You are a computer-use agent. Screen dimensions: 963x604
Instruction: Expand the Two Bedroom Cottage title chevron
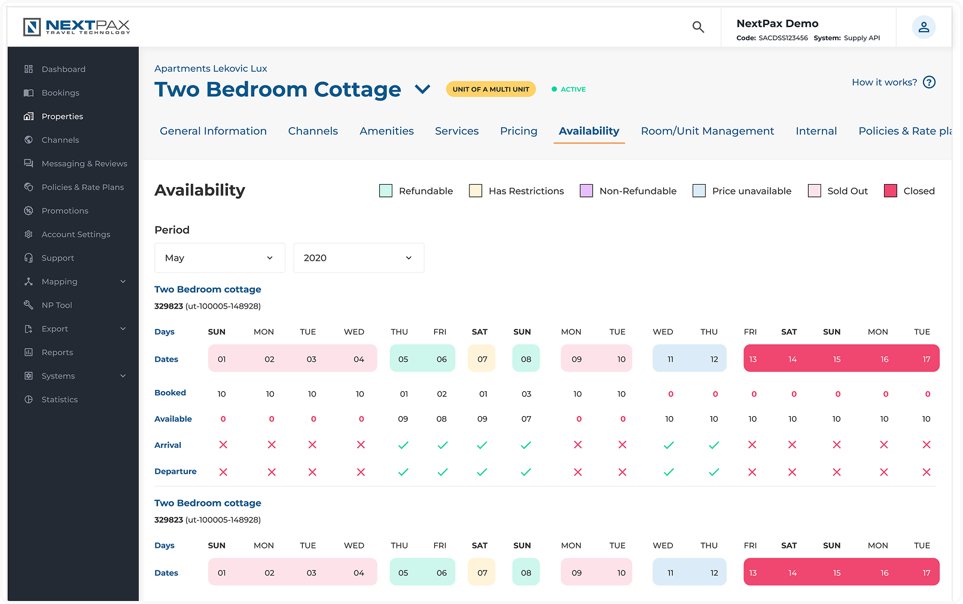(x=422, y=90)
